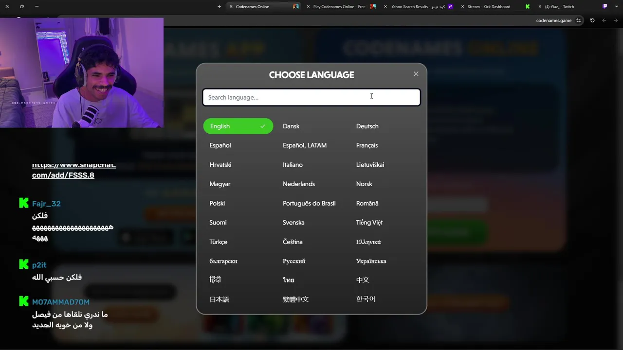Open site settings icon beside codenames.game
Screen dimensions: 623x350
point(578,20)
